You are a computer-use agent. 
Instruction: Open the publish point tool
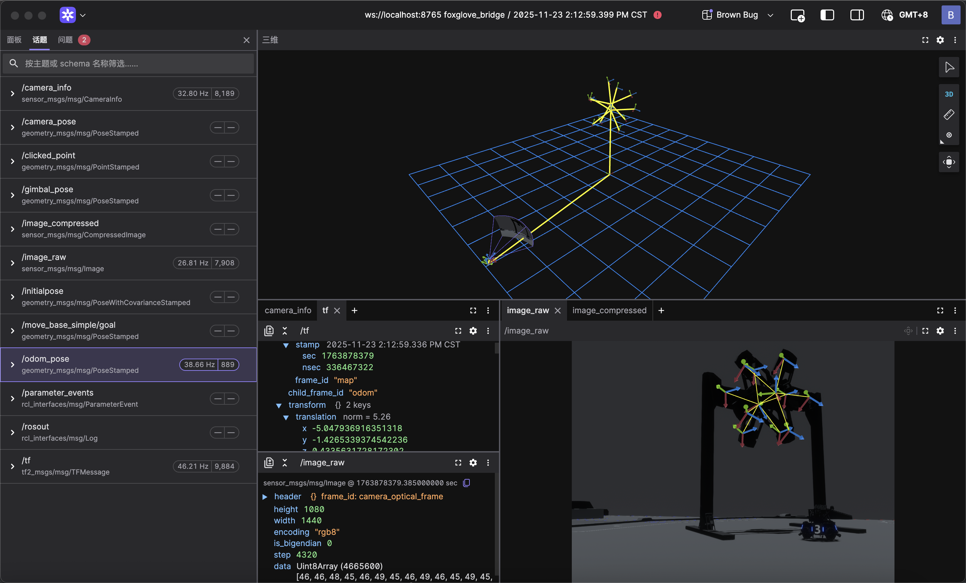tap(949, 135)
